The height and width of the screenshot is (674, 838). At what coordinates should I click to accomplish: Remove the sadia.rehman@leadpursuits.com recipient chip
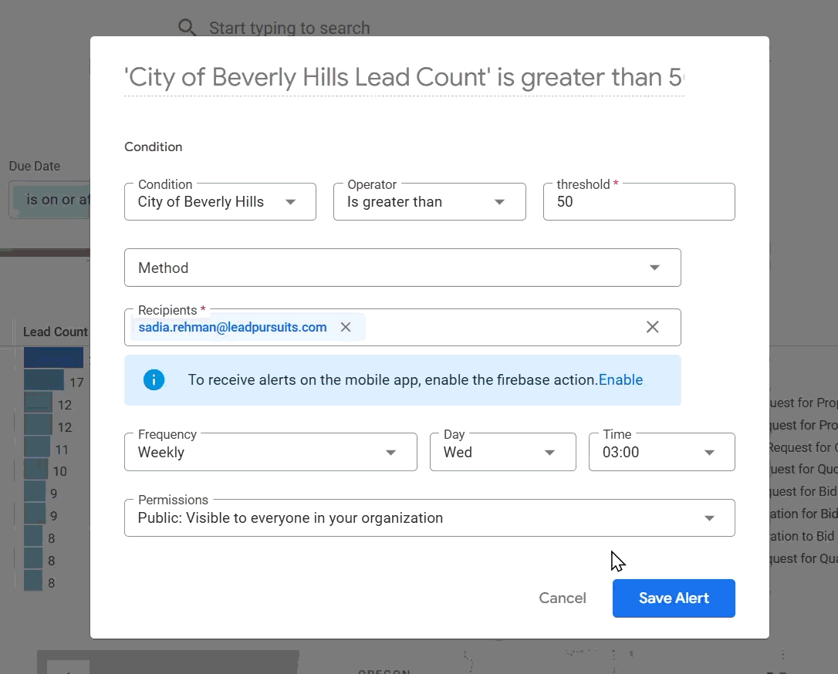(346, 327)
